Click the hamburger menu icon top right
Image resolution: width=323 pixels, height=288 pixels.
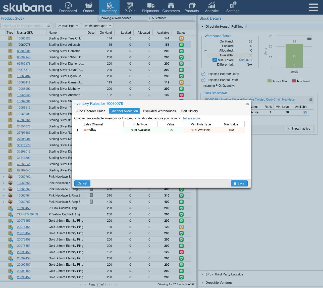coord(313,7)
